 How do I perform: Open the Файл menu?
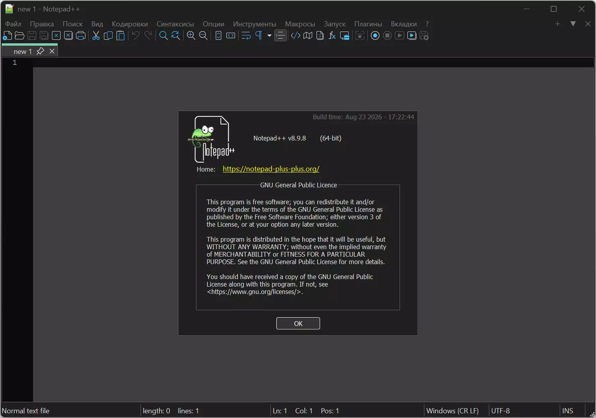(13, 24)
